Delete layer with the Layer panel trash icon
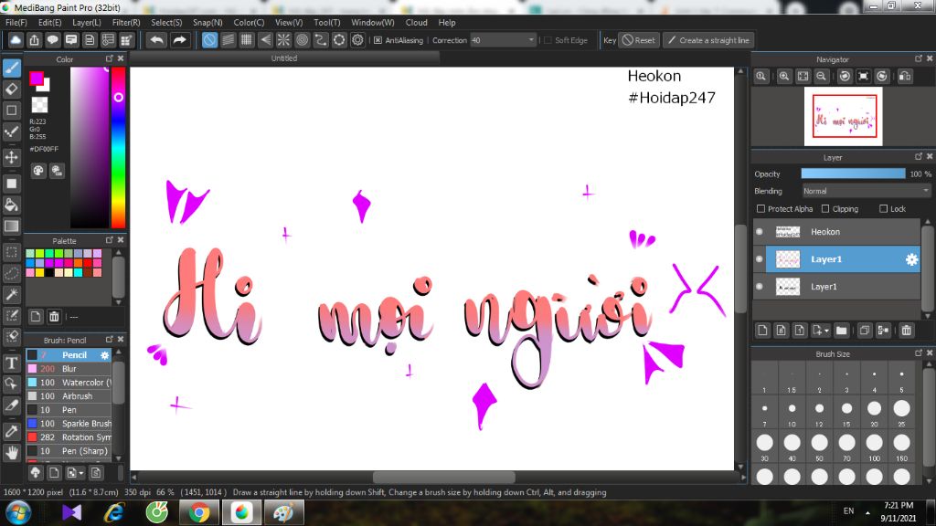Image resolution: width=936 pixels, height=526 pixels. (x=906, y=331)
